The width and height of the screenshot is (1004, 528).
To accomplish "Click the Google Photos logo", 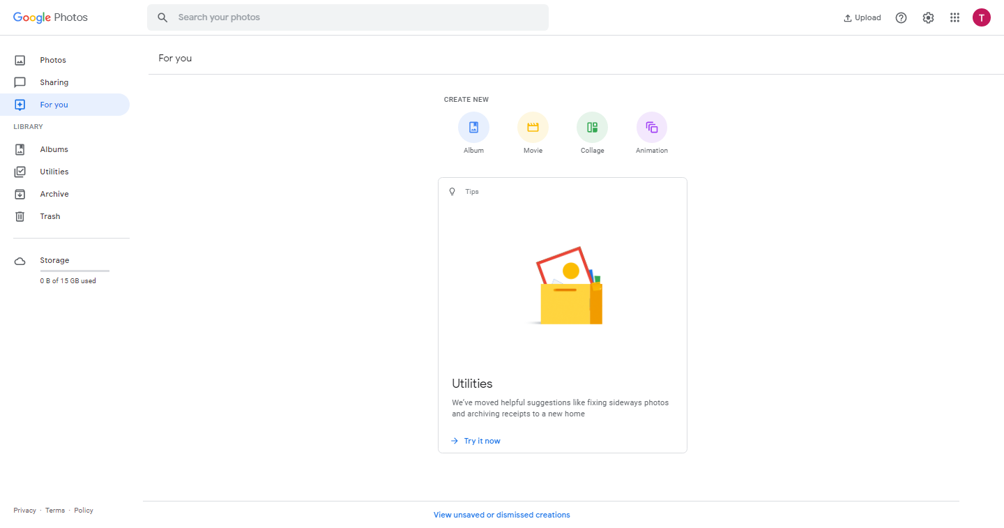I will click(50, 17).
